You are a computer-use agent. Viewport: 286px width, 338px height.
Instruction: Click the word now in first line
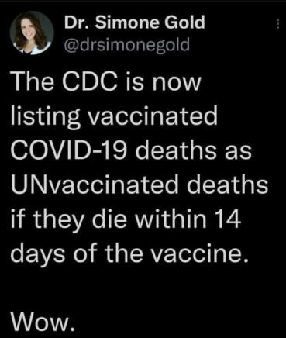176,84
